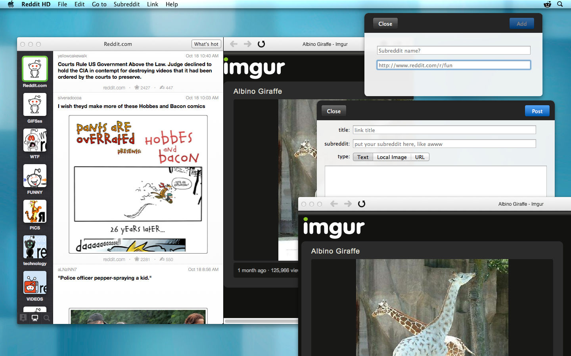Screen dimensions: 571x356
Task: Open Spotlight search in the menu bar
Action: pyautogui.click(x=560, y=4)
